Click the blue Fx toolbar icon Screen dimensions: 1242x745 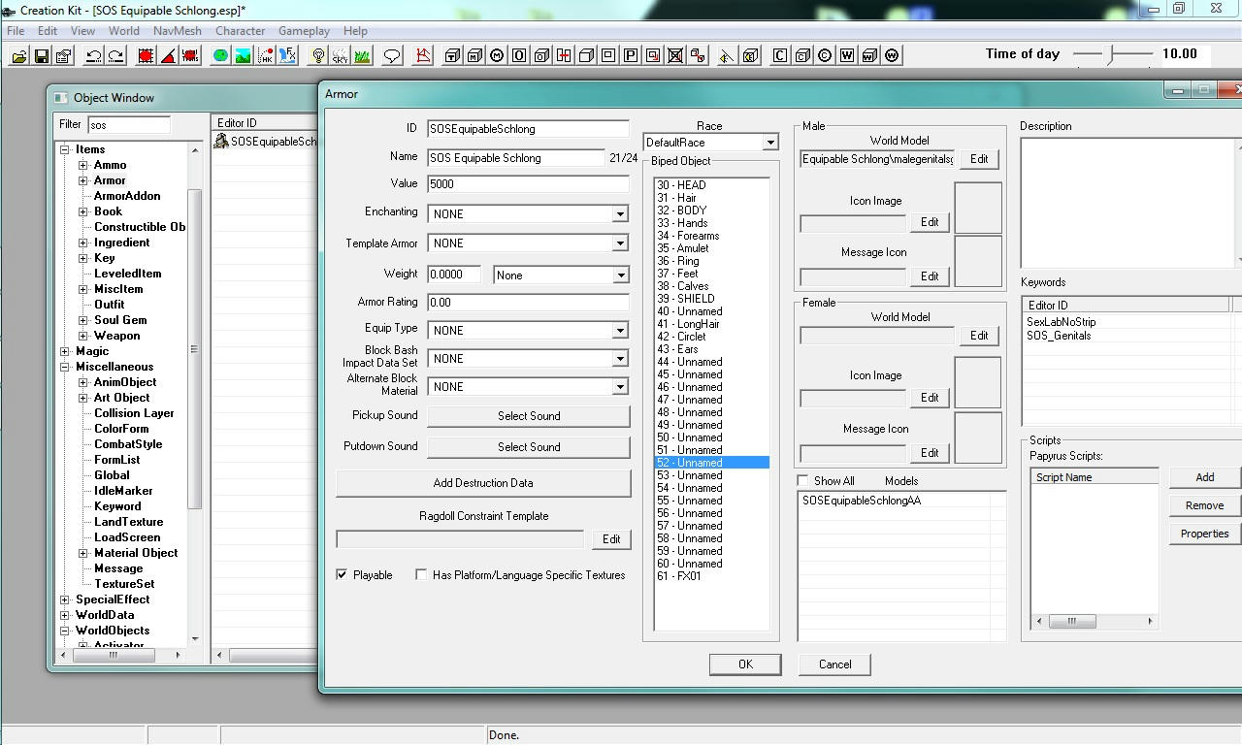click(x=287, y=55)
